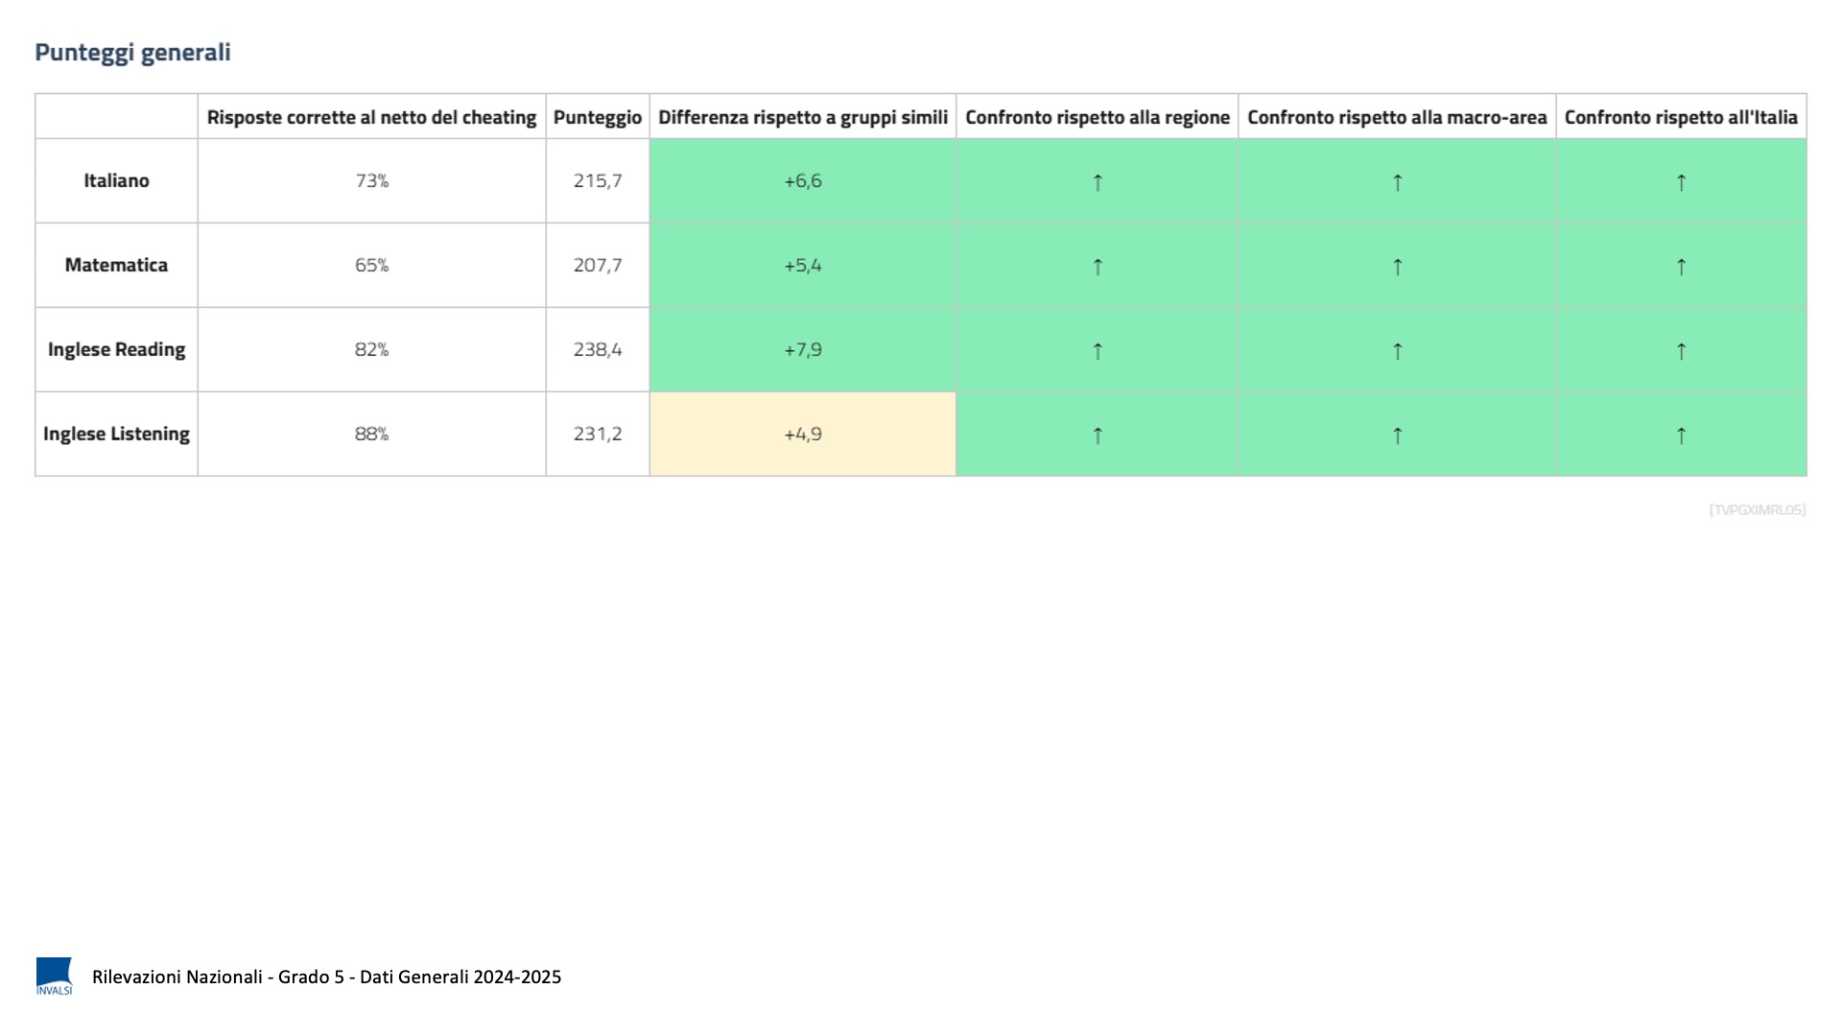This screenshot has width=1842, height=1036.
Task: Click the yellow +4,9 cell
Action: tap(803, 434)
